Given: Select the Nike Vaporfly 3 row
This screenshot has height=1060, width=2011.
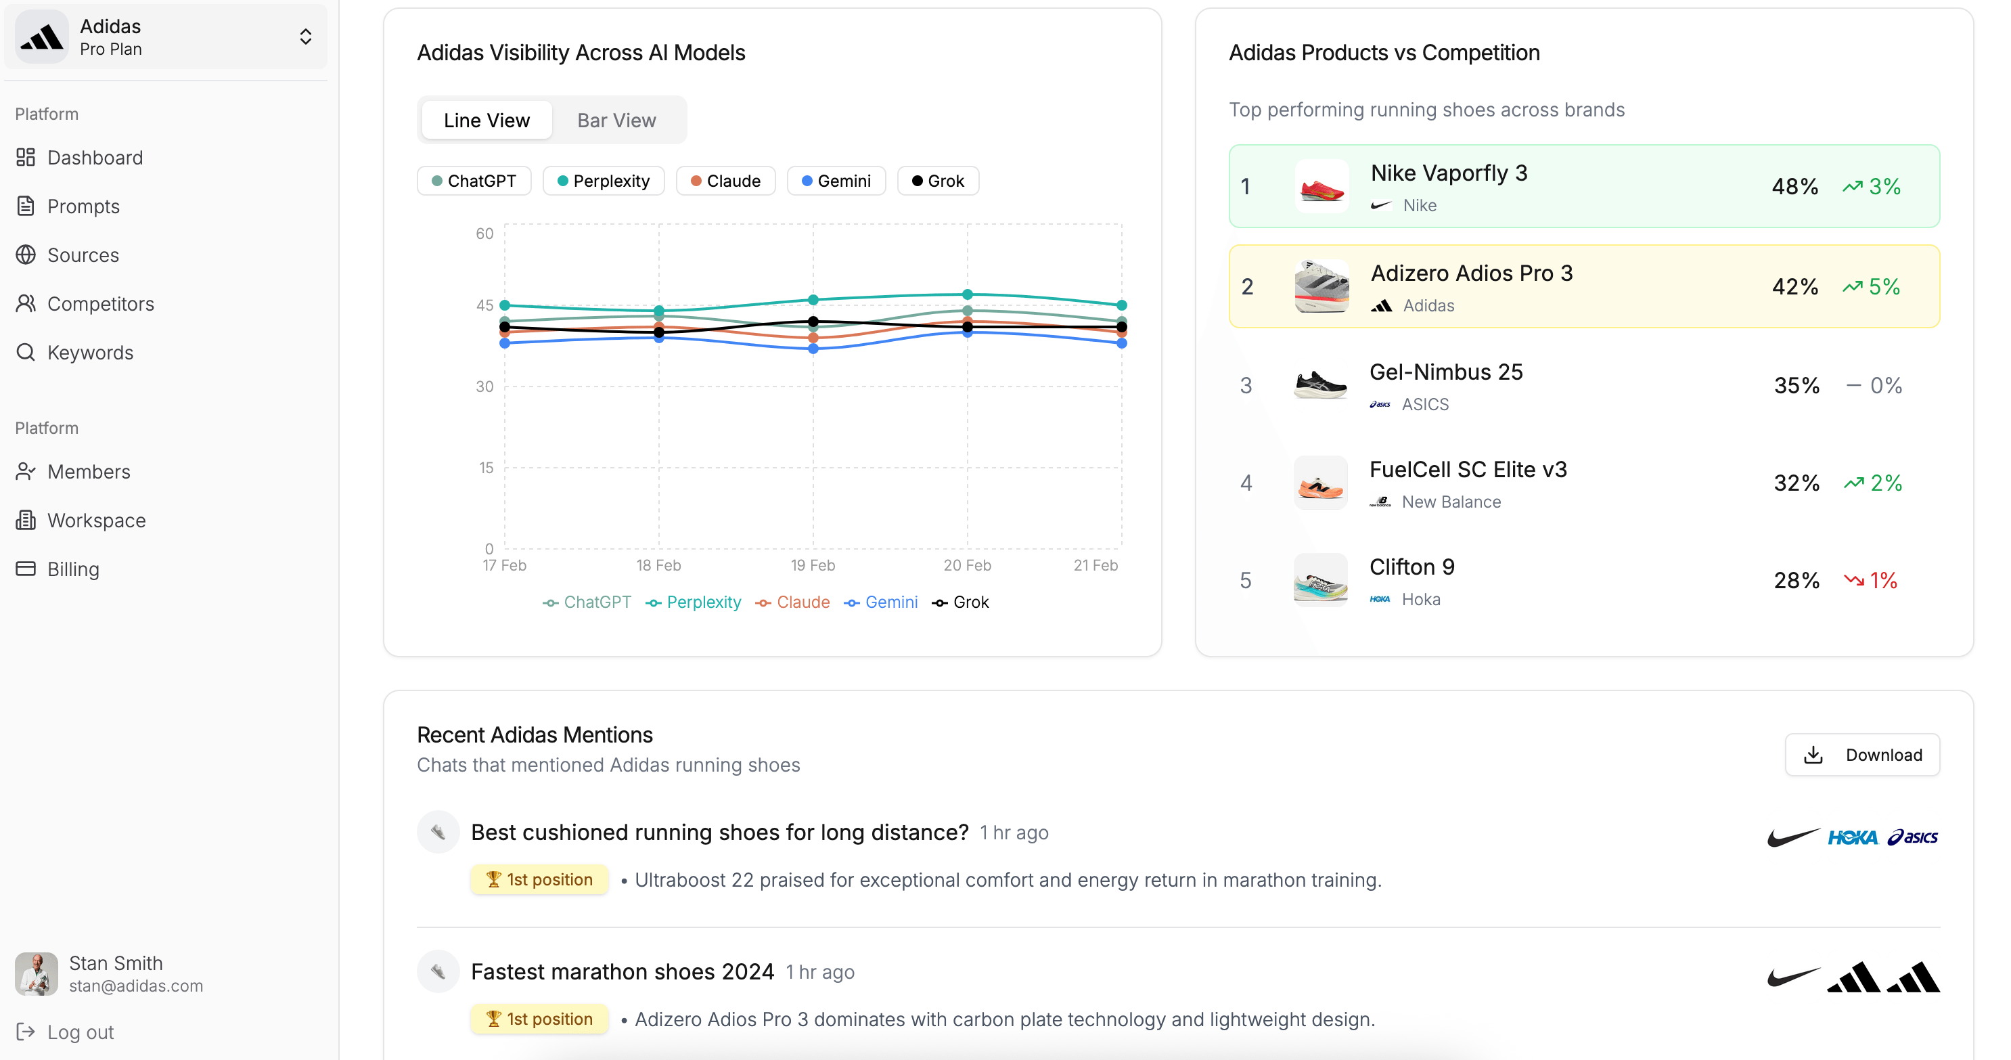Looking at the screenshot, I should (1584, 186).
